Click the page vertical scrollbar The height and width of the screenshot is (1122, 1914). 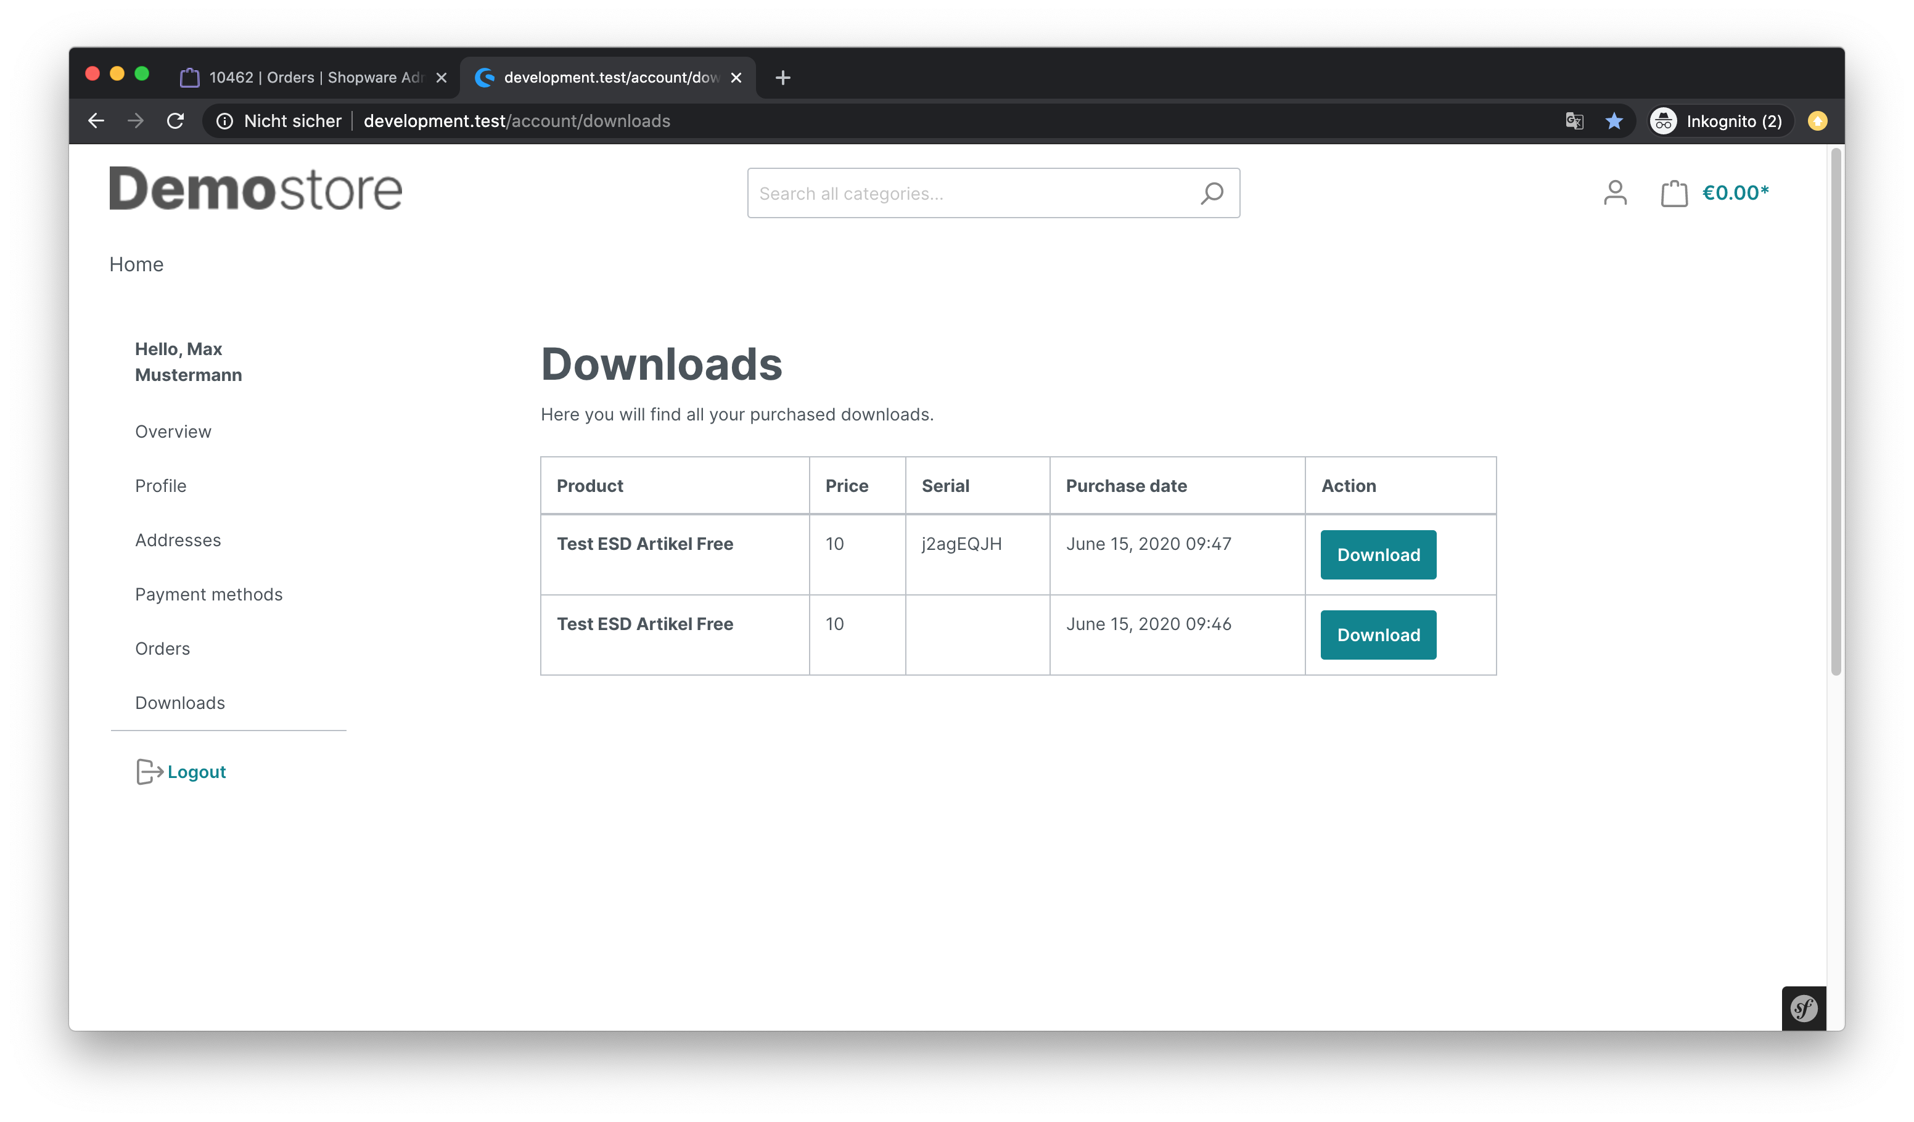pos(1835,410)
